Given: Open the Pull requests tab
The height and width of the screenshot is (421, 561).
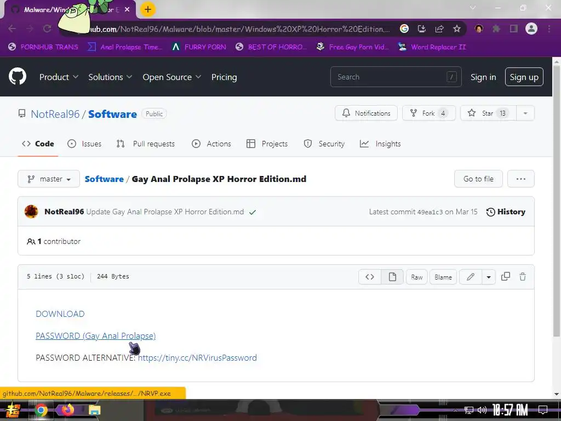Looking at the screenshot, I should tap(145, 144).
